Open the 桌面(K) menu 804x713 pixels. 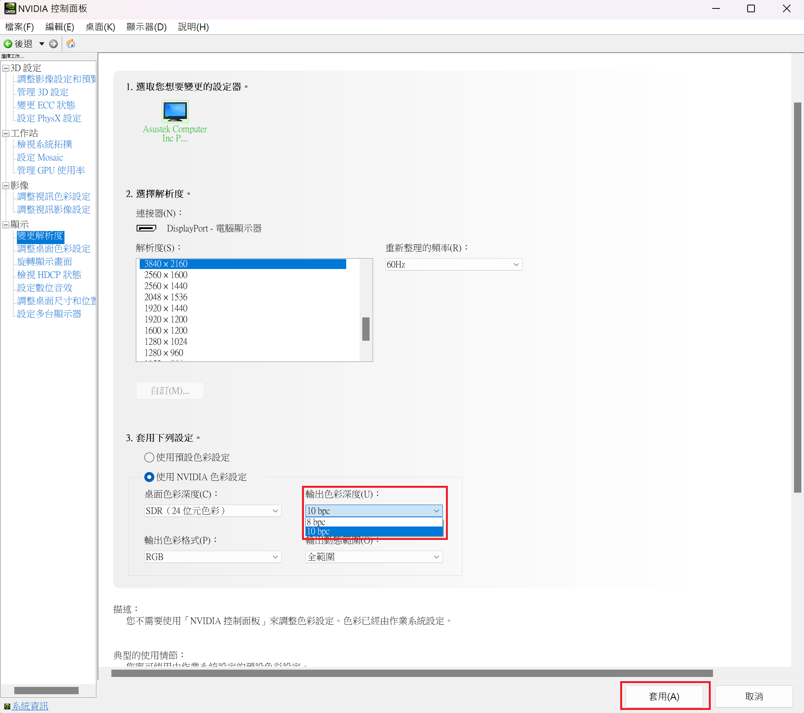tap(100, 27)
